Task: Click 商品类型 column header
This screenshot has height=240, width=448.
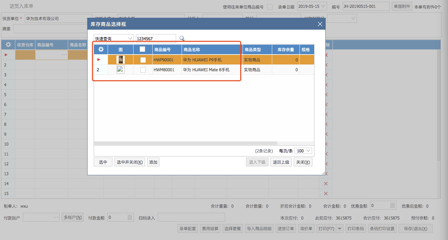Action: (257, 49)
